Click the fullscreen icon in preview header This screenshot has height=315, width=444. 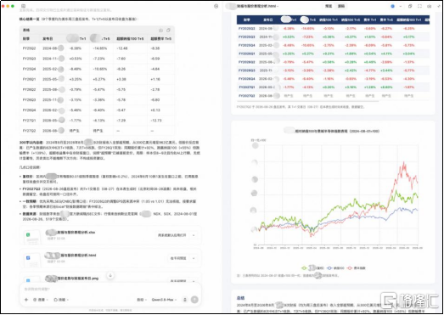coord(419,6)
